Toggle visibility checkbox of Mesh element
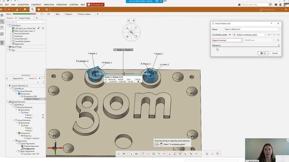289x162 pixels. (x=43, y=31)
